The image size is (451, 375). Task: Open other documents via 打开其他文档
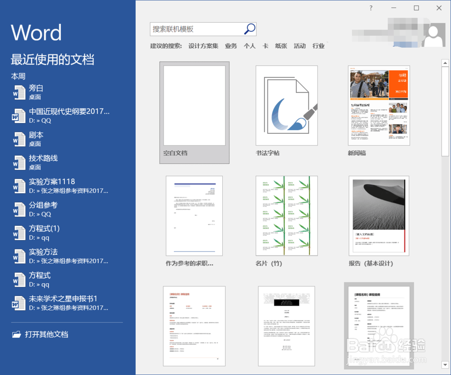(x=40, y=334)
